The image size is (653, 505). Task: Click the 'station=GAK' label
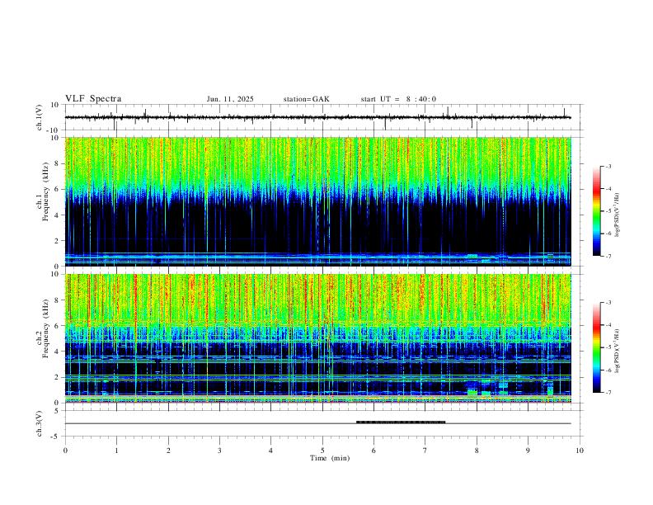click(x=306, y=99)
